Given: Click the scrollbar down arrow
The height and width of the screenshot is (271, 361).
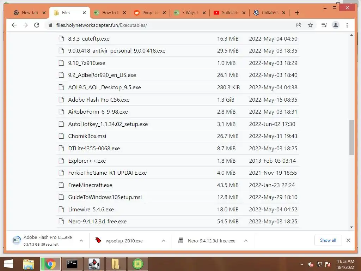Looking at the screenshot, I should [351, 227].
